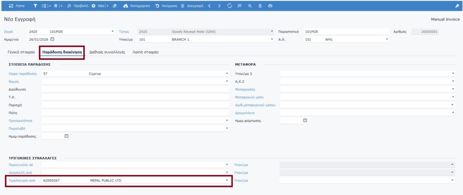Switch to the Γενικά στοιχεία tab
This screenshot has height=195, width=463.
(x=22, y=52)
